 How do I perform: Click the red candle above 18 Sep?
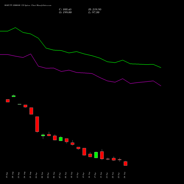tap(102, 155)
